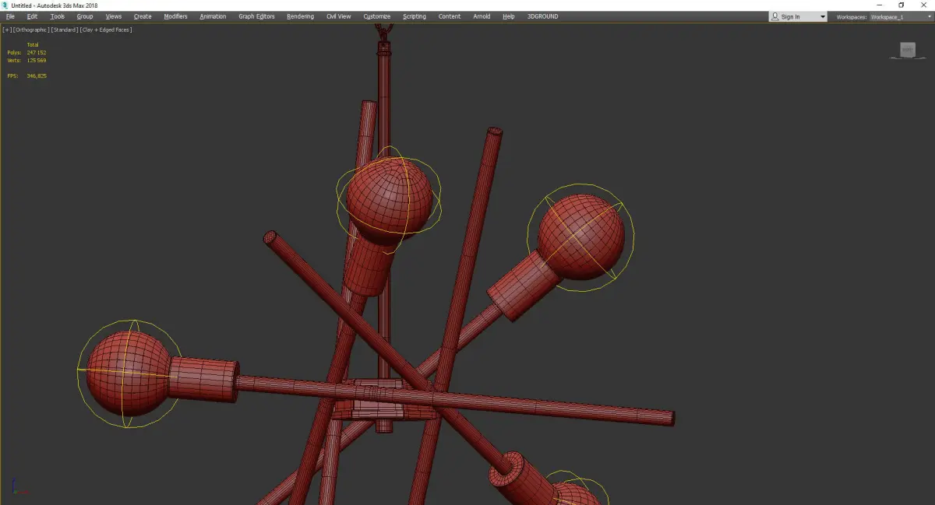935x505 pixels.
Task: Open the Animation menu
Action: pos(213,16)
